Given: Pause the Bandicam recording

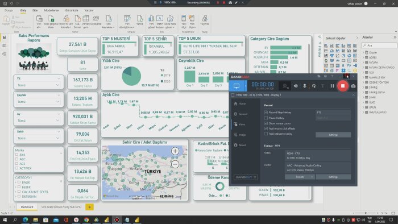Looking at the screenshot, I should (332, 86).
